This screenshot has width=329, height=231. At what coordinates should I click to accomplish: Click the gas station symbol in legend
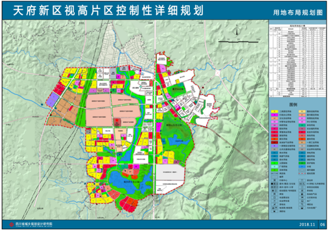(302, 194)
